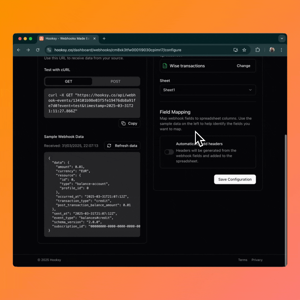Image resolution: width=300 pixels, height=300 pixels.
Task: Click the "sent_at" line in sample data
Action: point(84,214)
